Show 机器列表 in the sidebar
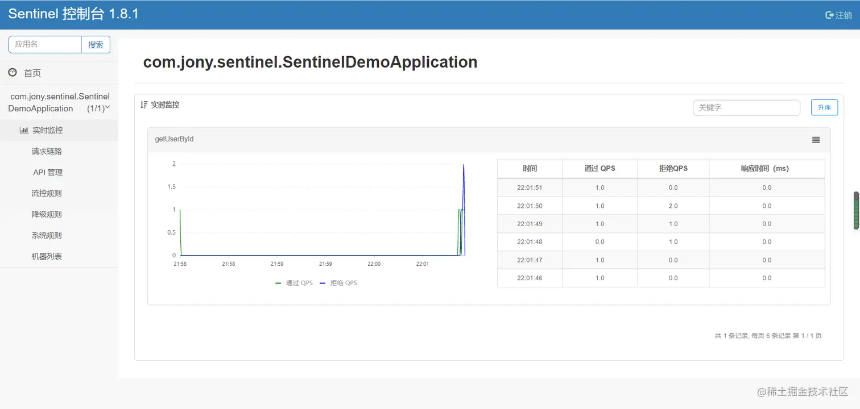This screenshot has height=409, width=860. [x=47, y=257]
